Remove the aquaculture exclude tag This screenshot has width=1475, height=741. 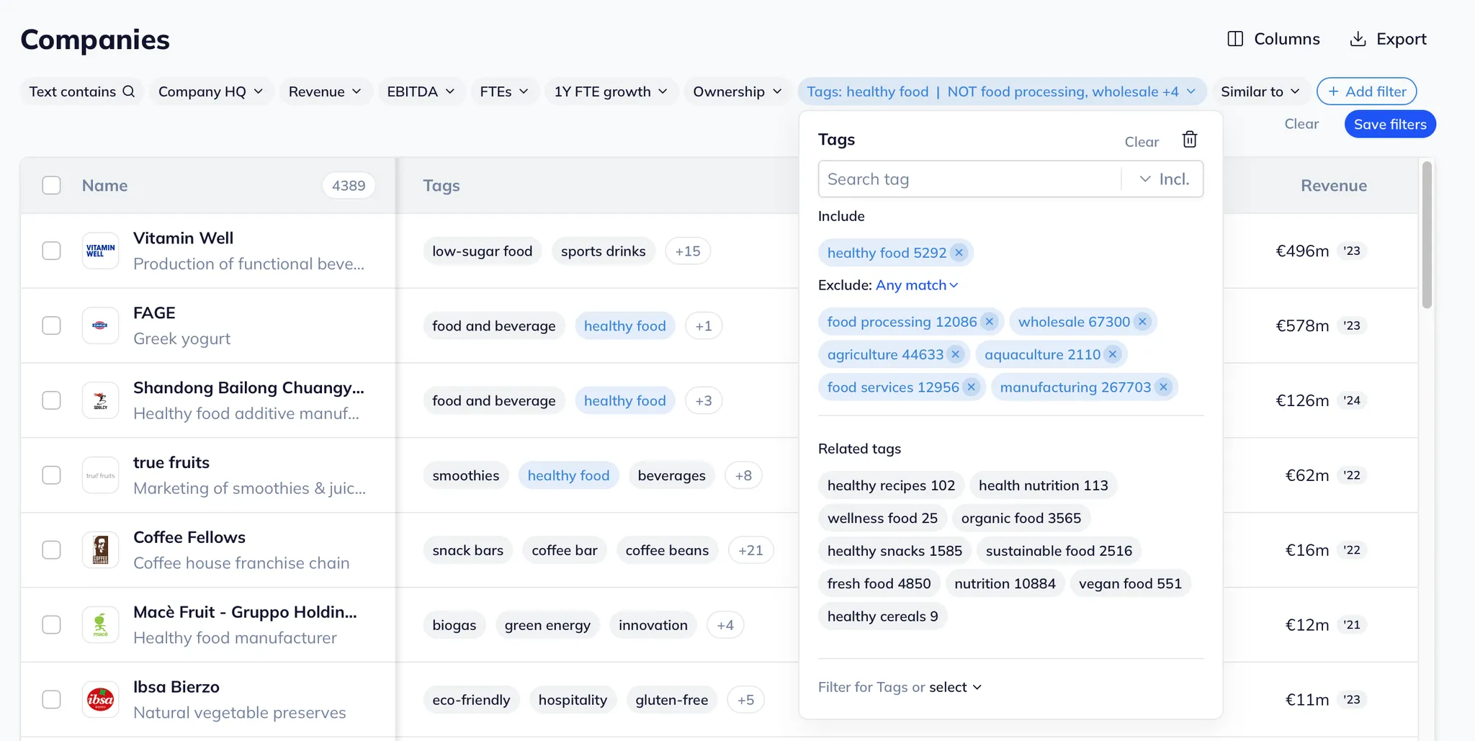tap(1113, 354)
